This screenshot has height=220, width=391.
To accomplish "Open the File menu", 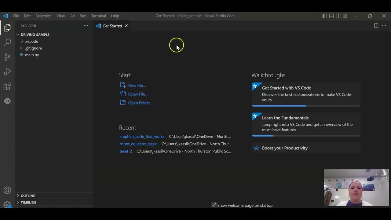I will [16, 16].
